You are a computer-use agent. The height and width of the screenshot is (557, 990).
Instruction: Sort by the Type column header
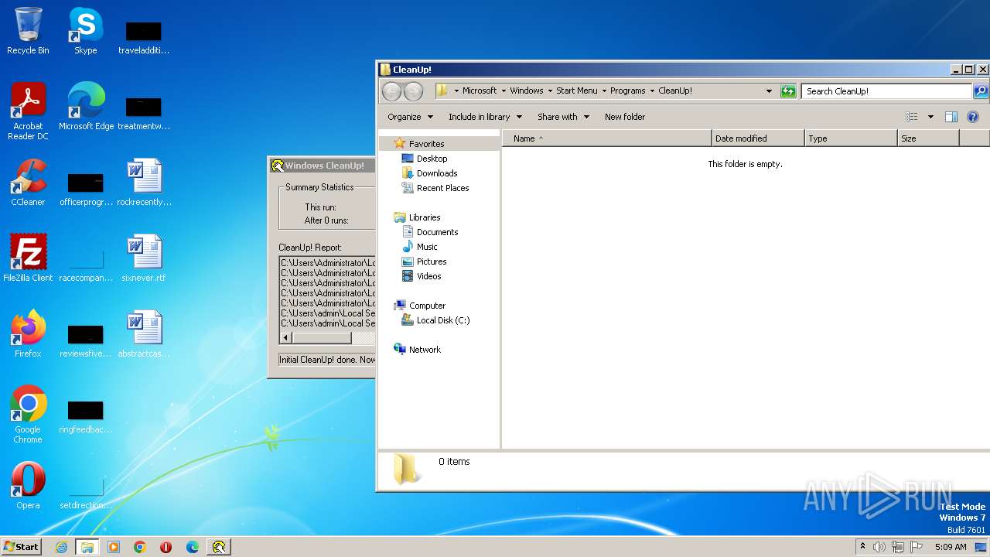coord(851,138)
